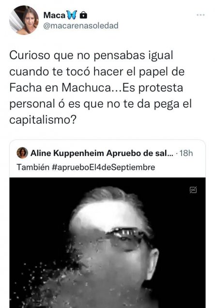215x308 pixels.
Task: Click the word También in quoted tweet
Action: [33, 167]
